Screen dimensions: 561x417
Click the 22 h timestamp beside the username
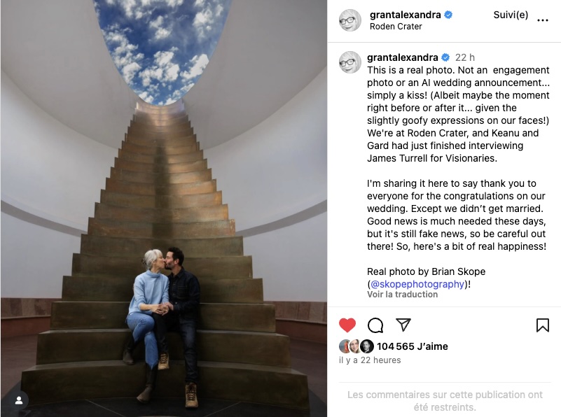pos(465,57)
